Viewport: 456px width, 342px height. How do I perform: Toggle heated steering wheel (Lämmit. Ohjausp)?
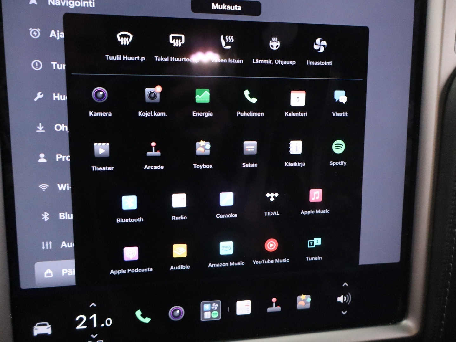[274, 51]
